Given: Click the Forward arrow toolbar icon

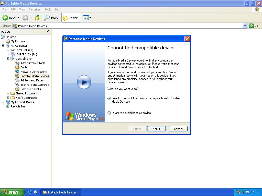Looking at the screenshot, I should 25,18.
